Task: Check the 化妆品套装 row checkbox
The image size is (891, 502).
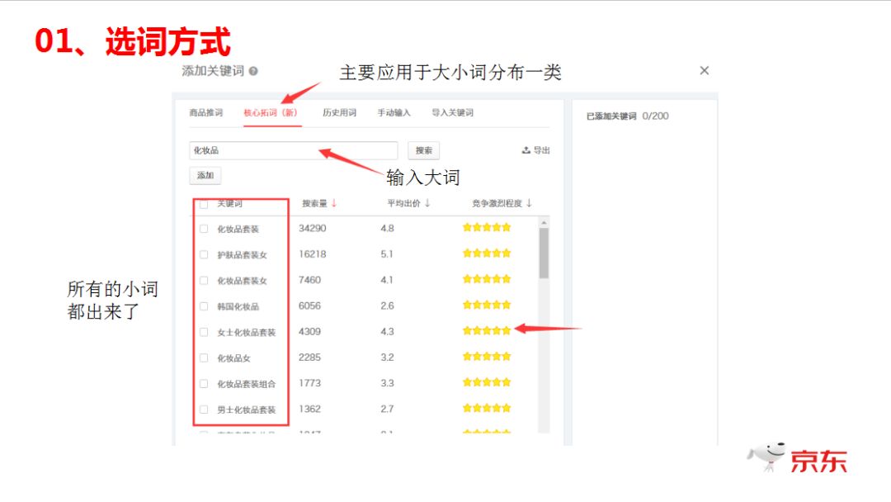Action: click(204, 229)
